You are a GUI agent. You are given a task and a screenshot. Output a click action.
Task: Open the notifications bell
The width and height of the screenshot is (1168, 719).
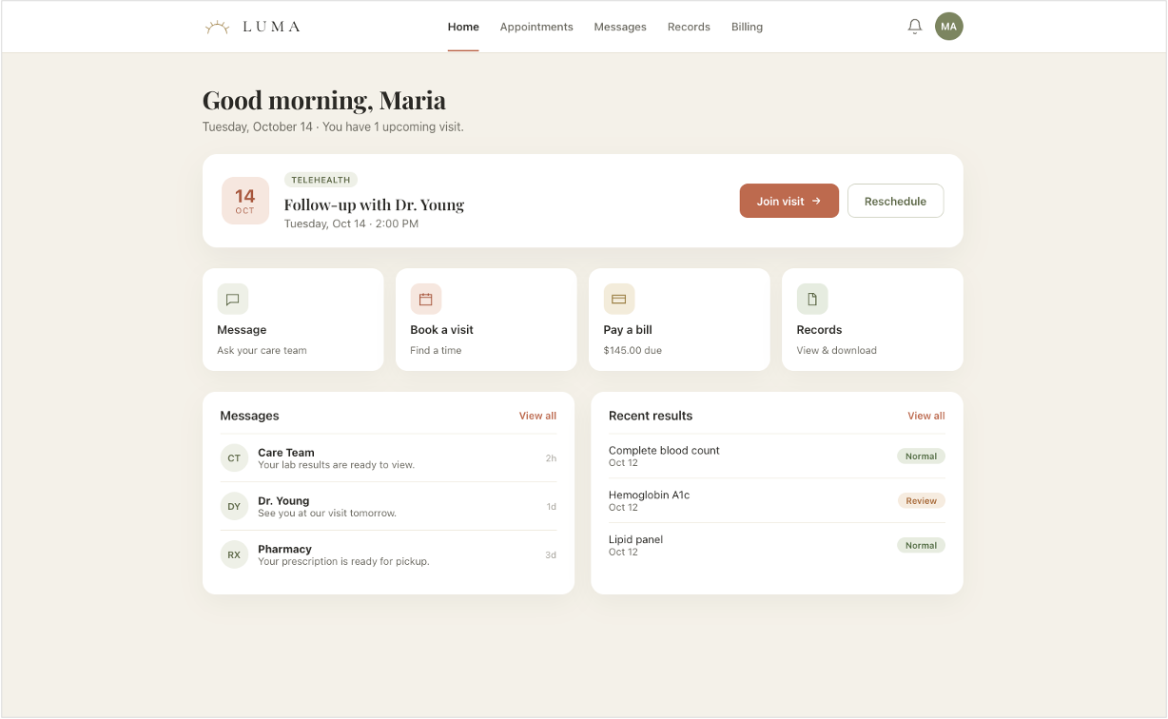pyautogui.click(x=915, y=27)
